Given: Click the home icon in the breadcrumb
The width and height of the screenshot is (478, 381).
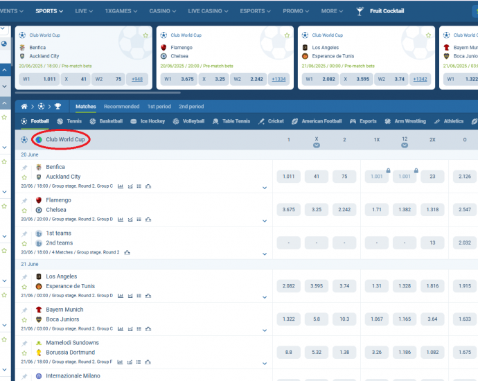Looking at the screenshot, I should tap(24, 107).
